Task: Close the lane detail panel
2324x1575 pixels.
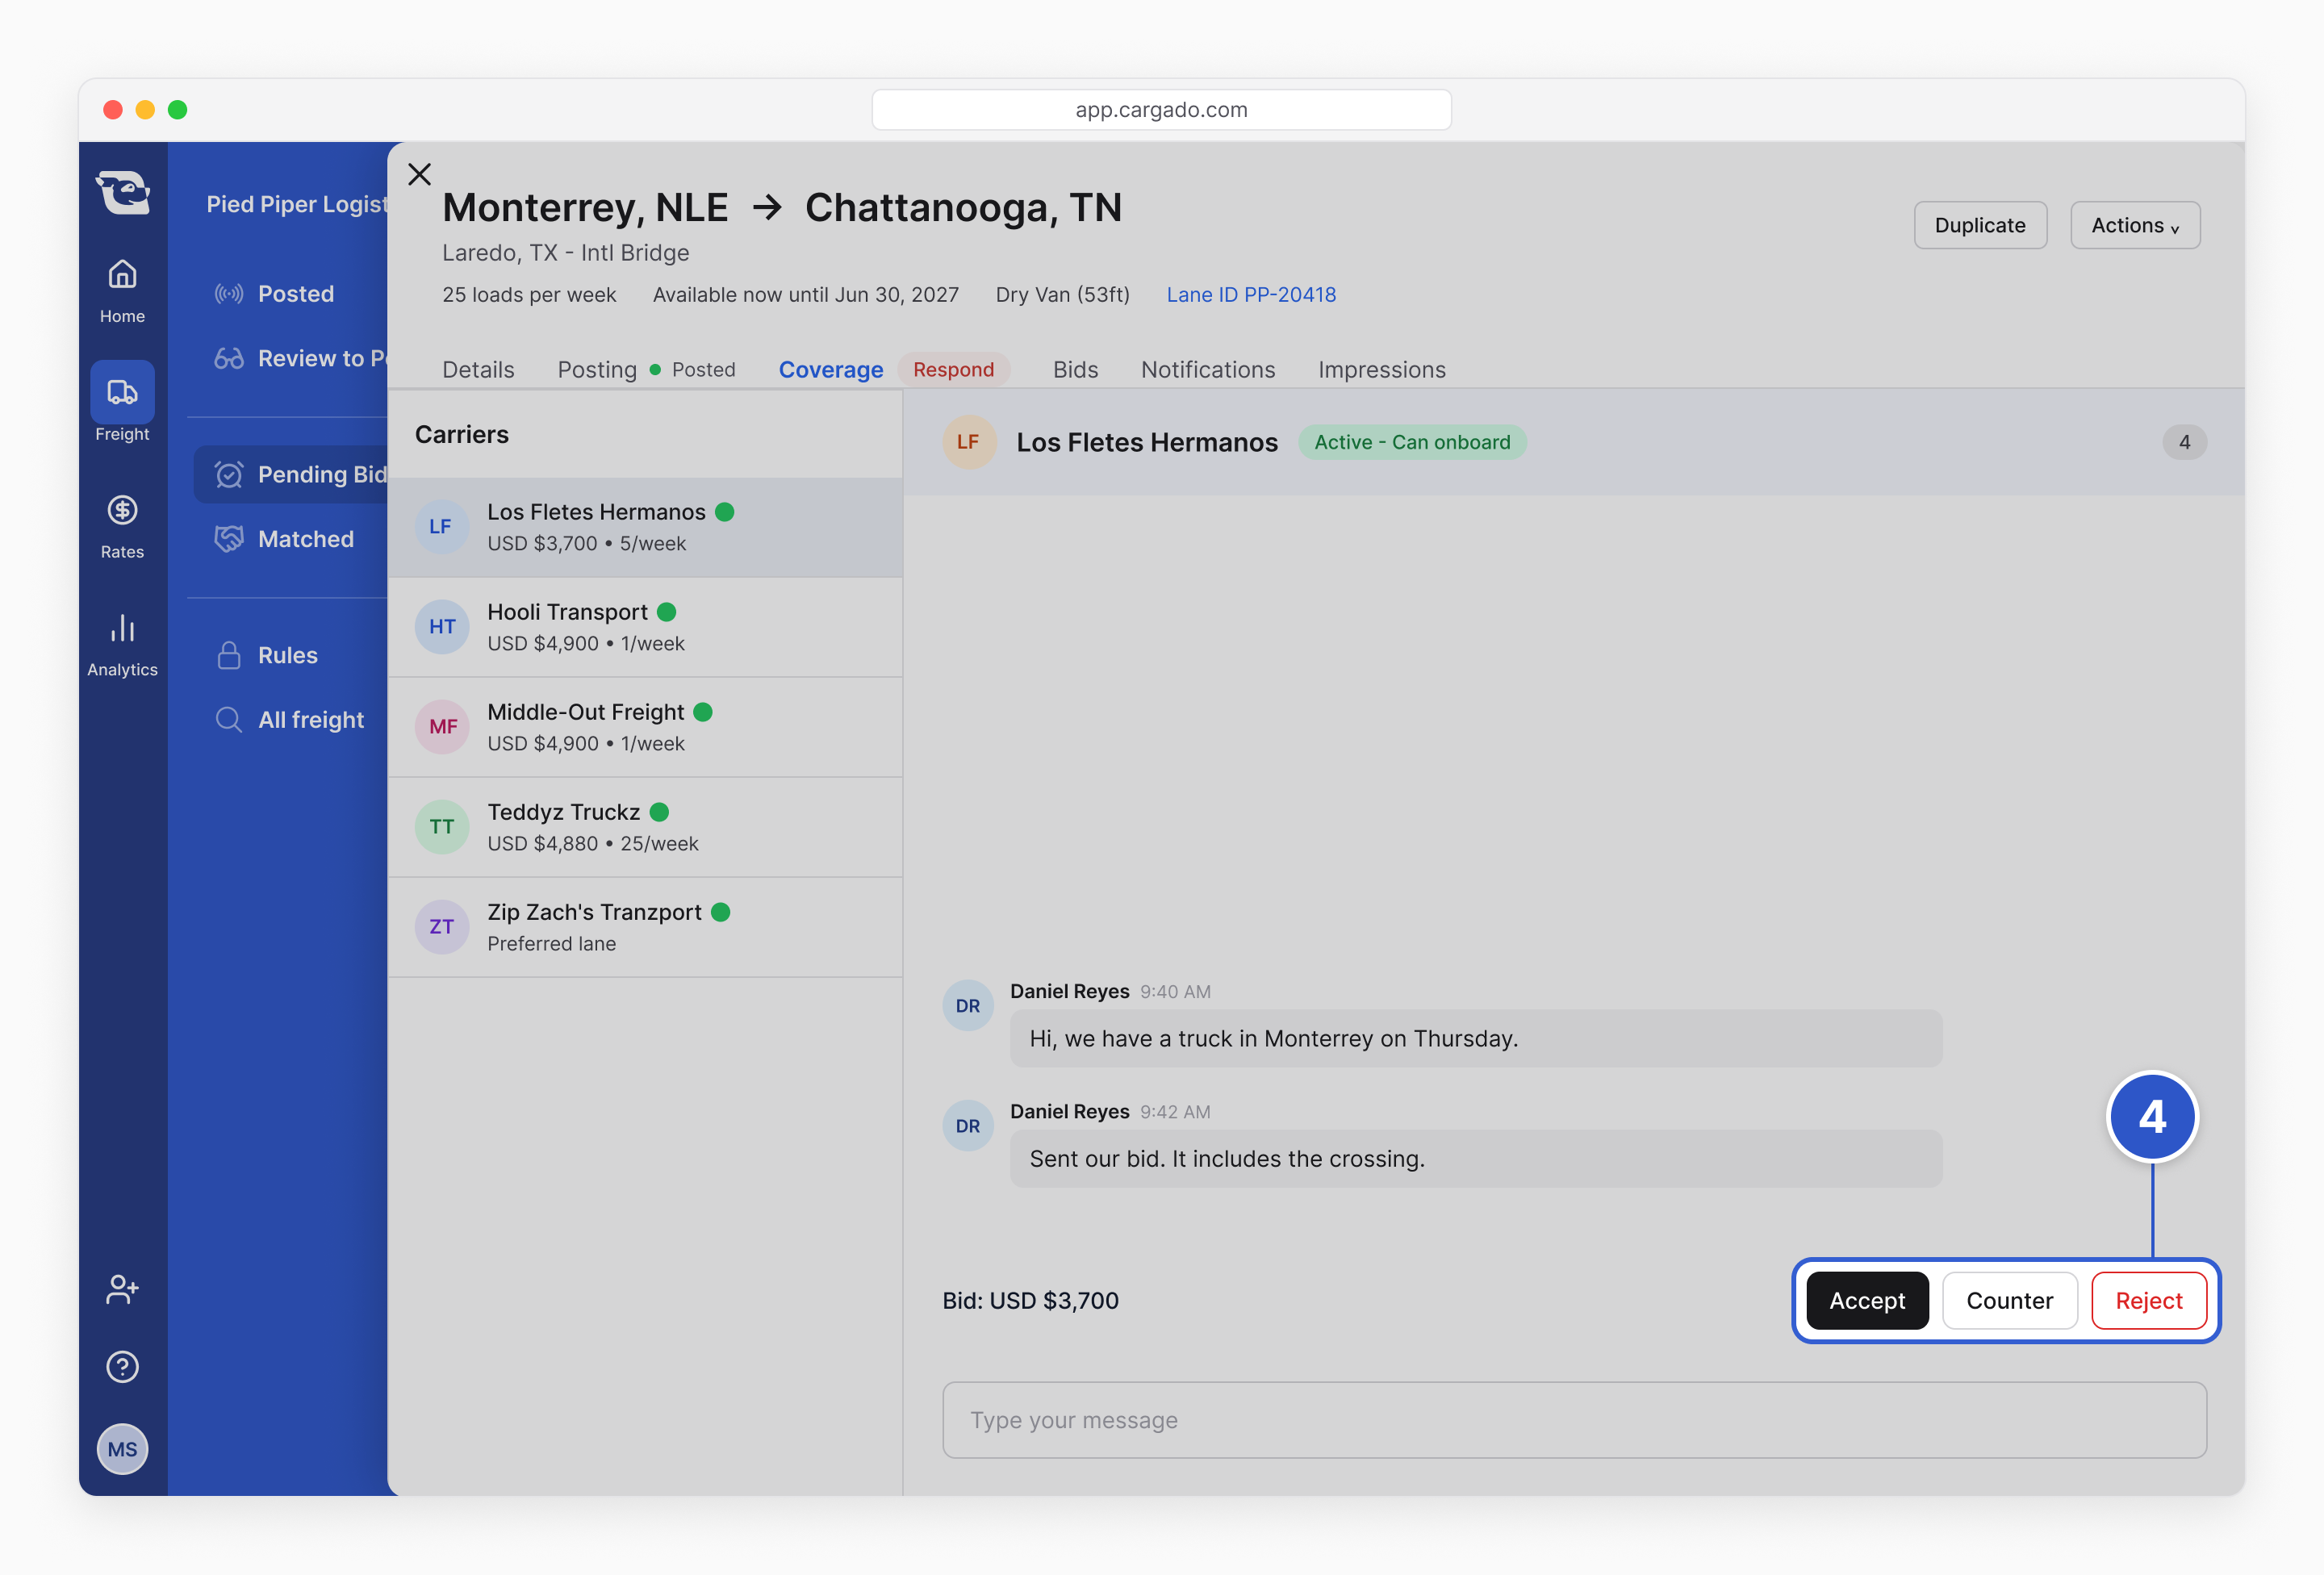Action: pyautogui.click(x=420, y=174)
